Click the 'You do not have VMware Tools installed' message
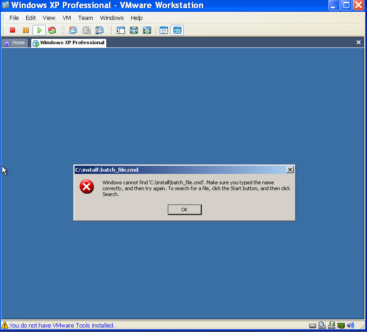367x332 pixels. pyautogui.click(x=62, y=325)
